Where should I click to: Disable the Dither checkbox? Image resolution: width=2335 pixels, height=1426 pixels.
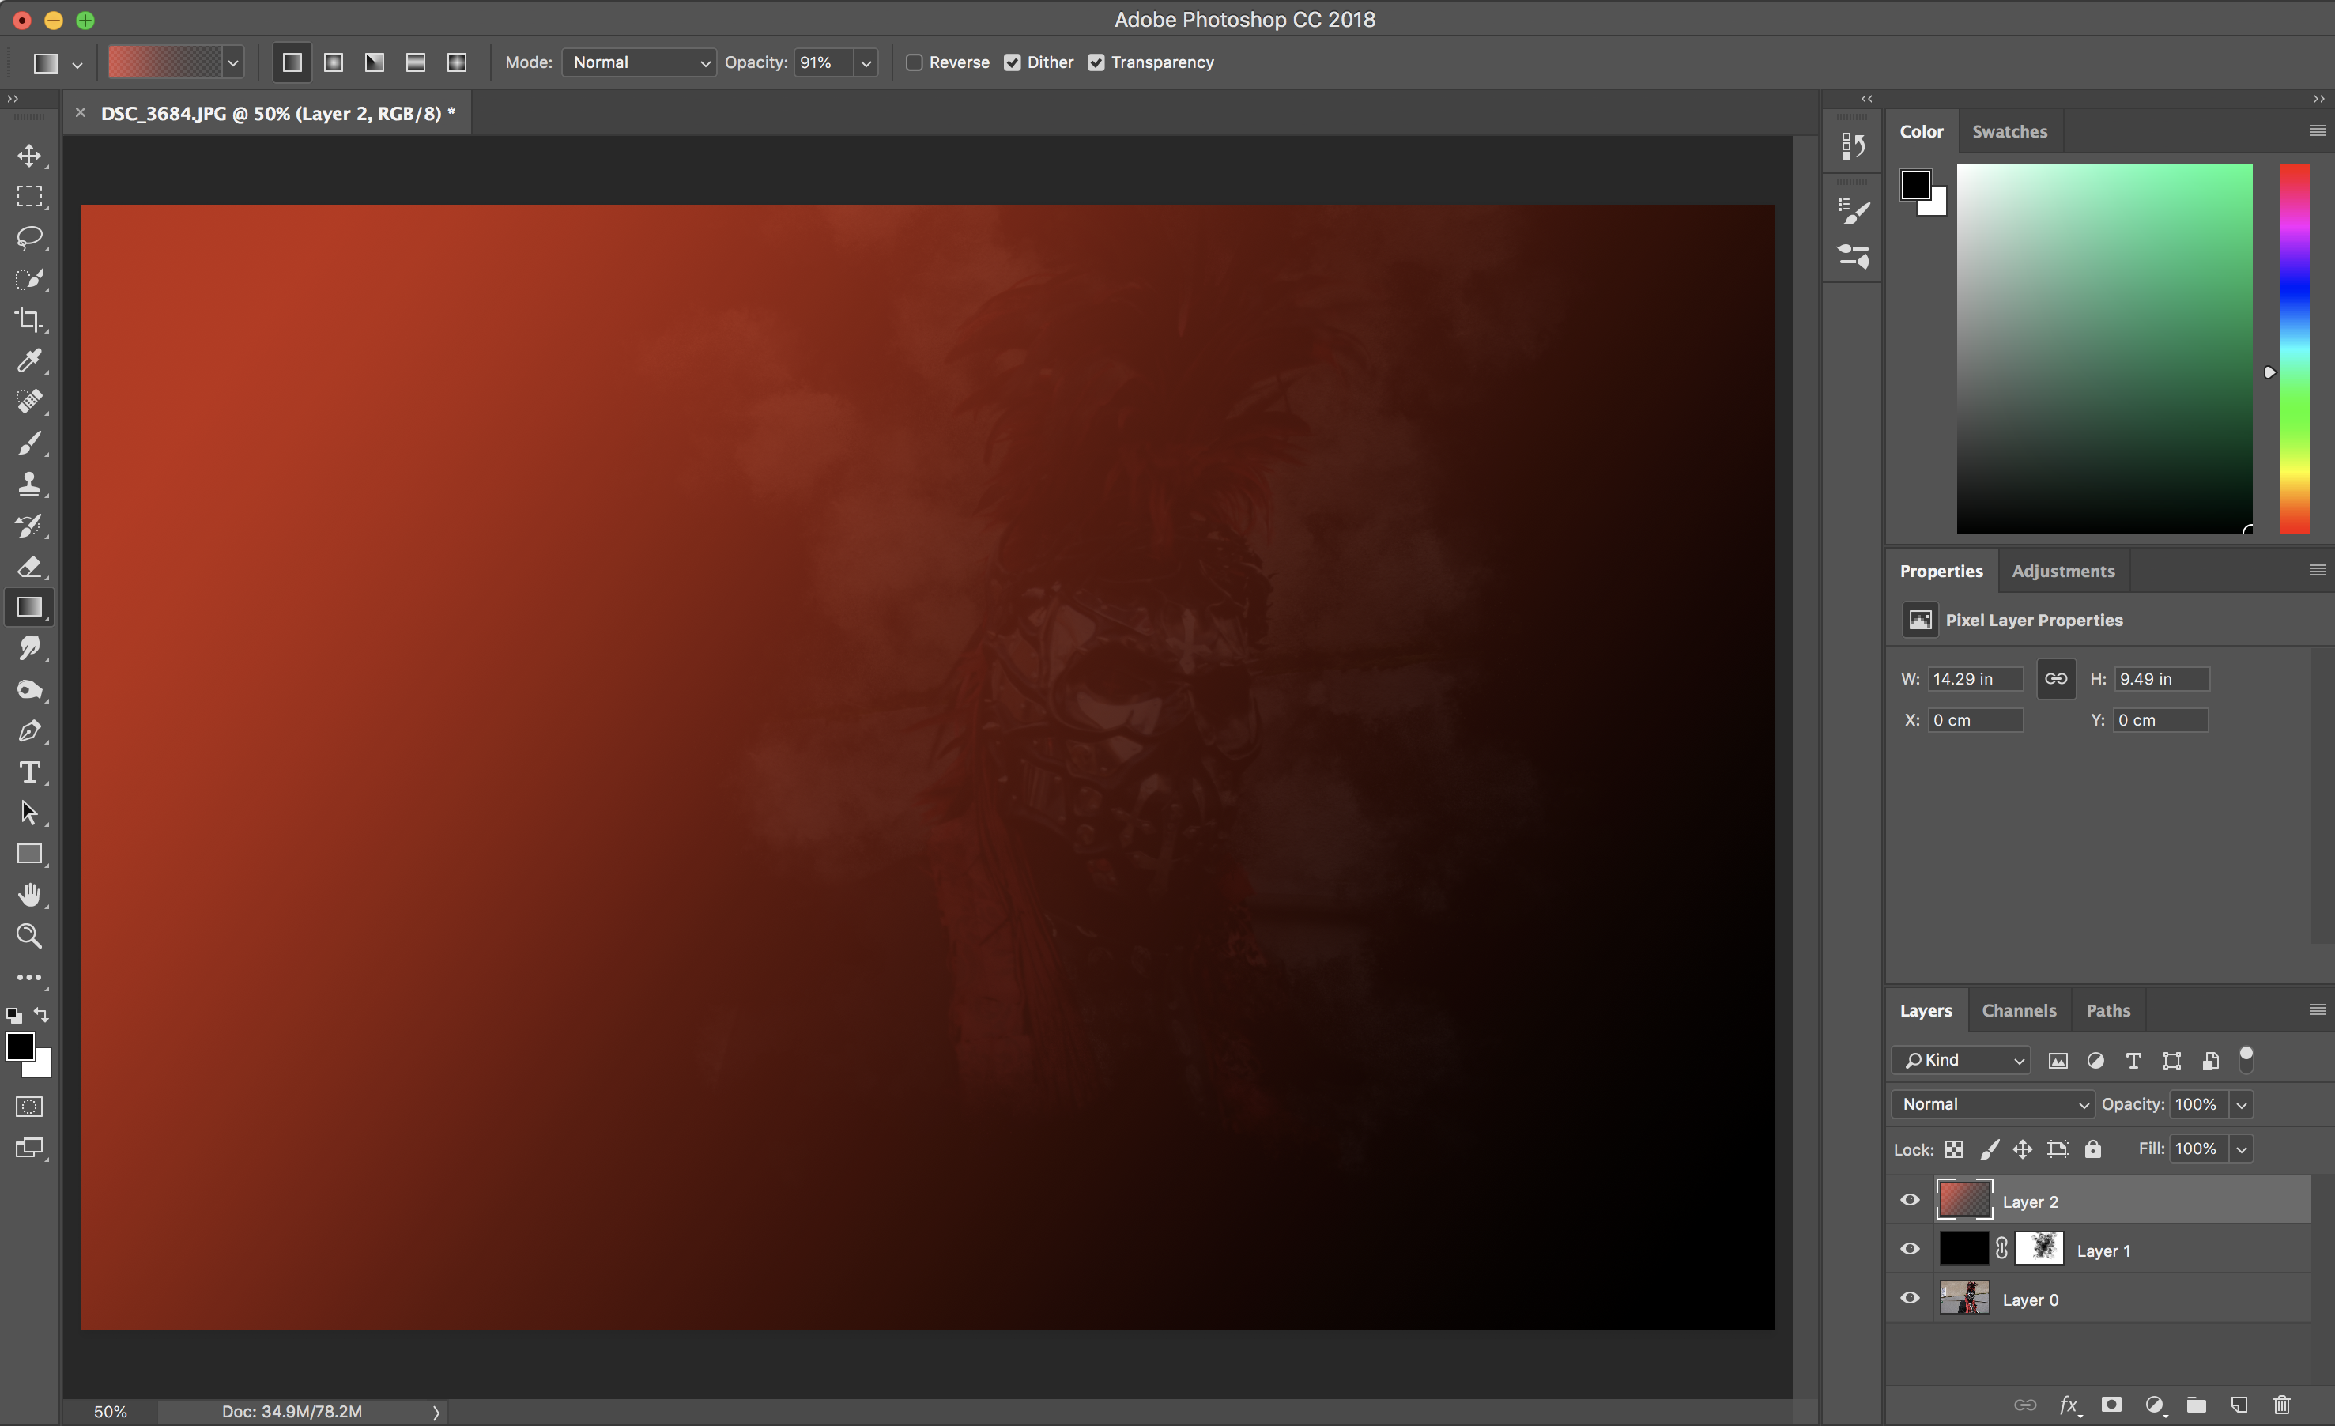(1013, 62)
